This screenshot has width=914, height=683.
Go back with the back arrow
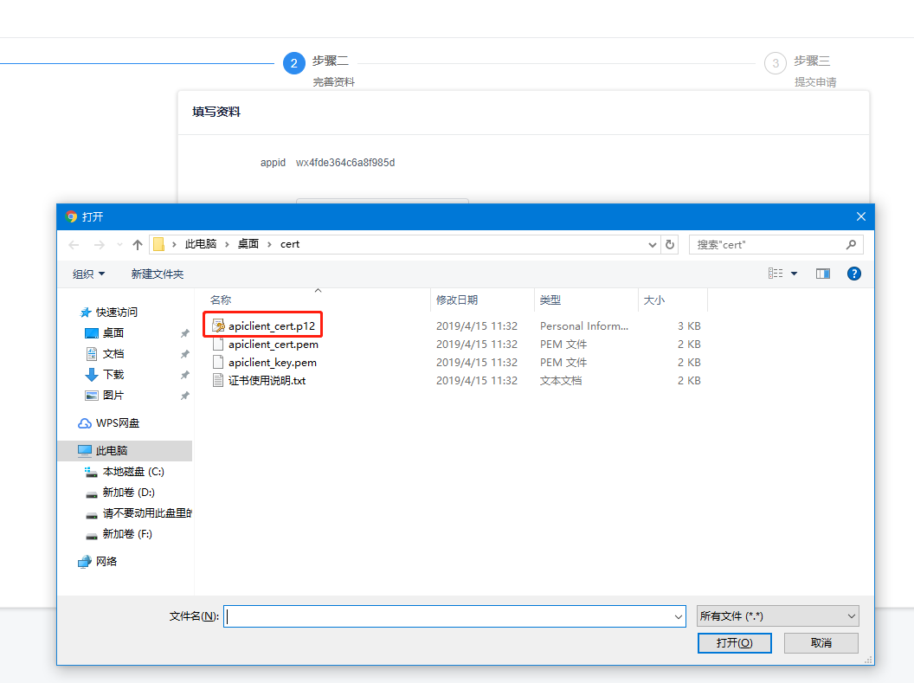74,245
